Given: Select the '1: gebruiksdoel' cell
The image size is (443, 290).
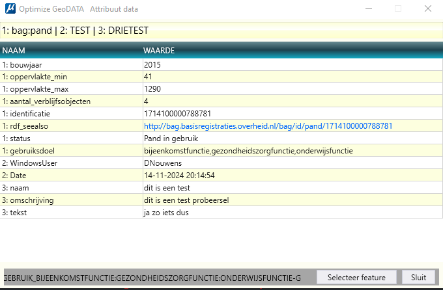Looking at the screenshot, I should [x=72, y=151].
